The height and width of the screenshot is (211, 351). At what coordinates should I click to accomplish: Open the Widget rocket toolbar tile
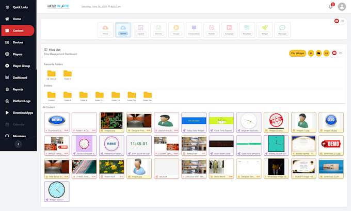[265, 30]
